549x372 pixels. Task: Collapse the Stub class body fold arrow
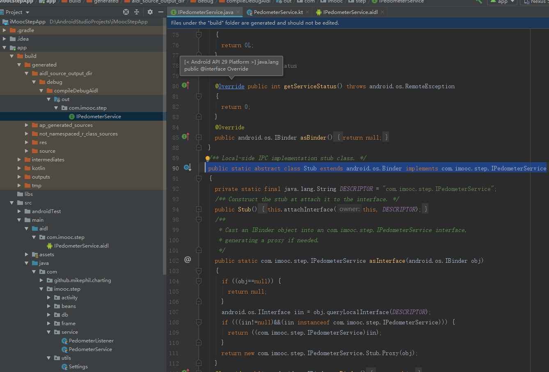pyautogui.click(x=199, y=178)
